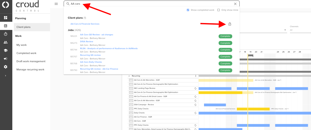This screenshot has width=311, height=130.
Task: Select the yellow PPC Daily Checks timeline bar
Action: (x=253, y=109)
